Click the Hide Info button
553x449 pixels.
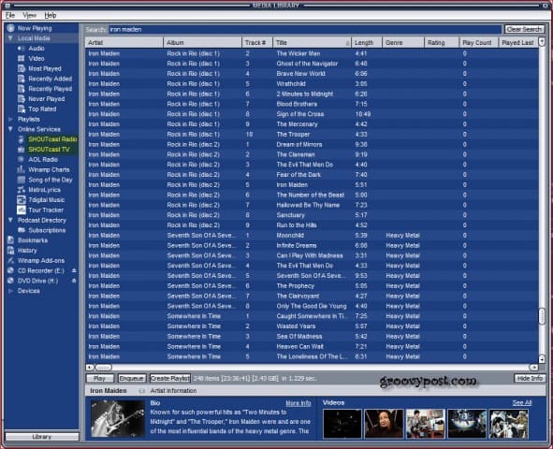530,378
